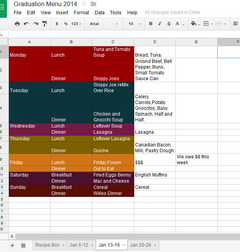Select the 'Canadian Bacon, Milk, Pastry Dough' cell
The height and width of the screenshot is (252, 240).
click(155, 148)
